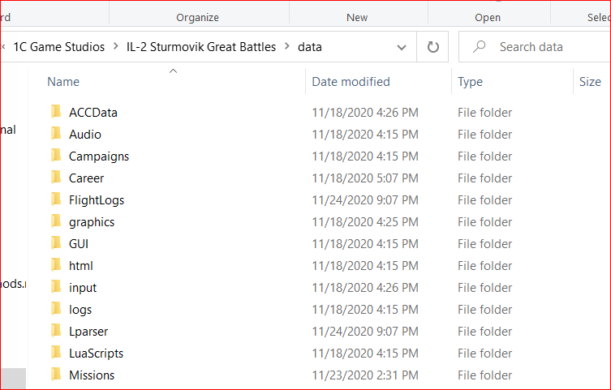Viewport: 611px width, 390px height.
Task: Refresh the data folder view
Action: point(432,47)
